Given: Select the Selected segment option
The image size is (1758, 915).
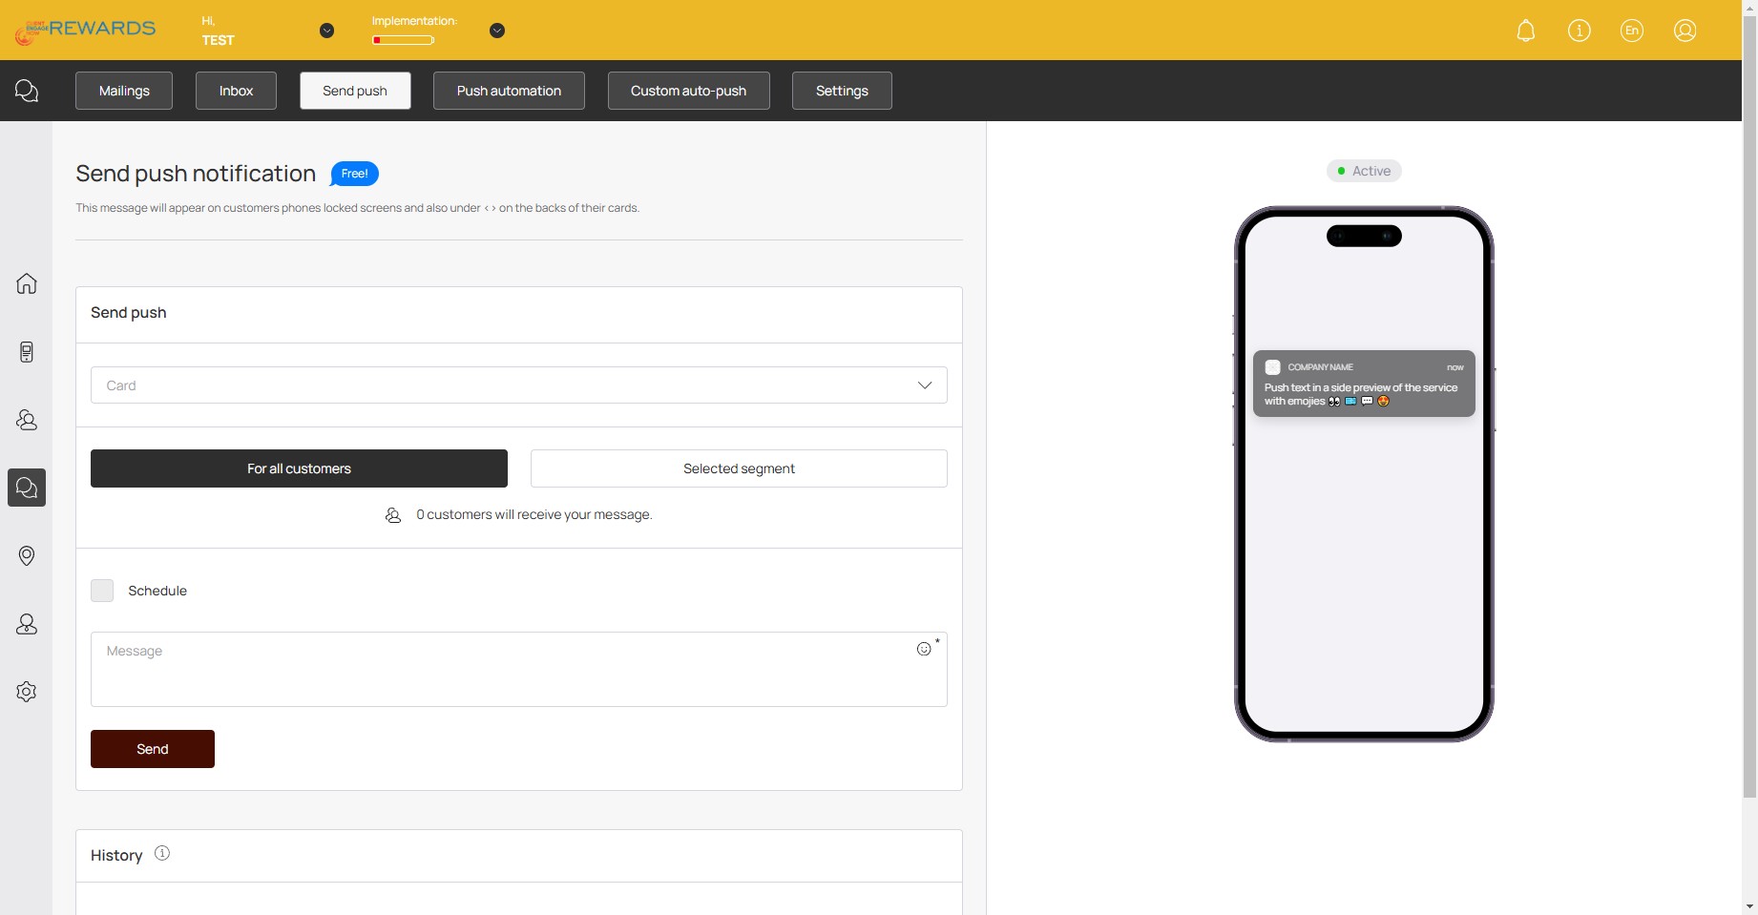Looking at the screenshot, I should tap(739, 468).
